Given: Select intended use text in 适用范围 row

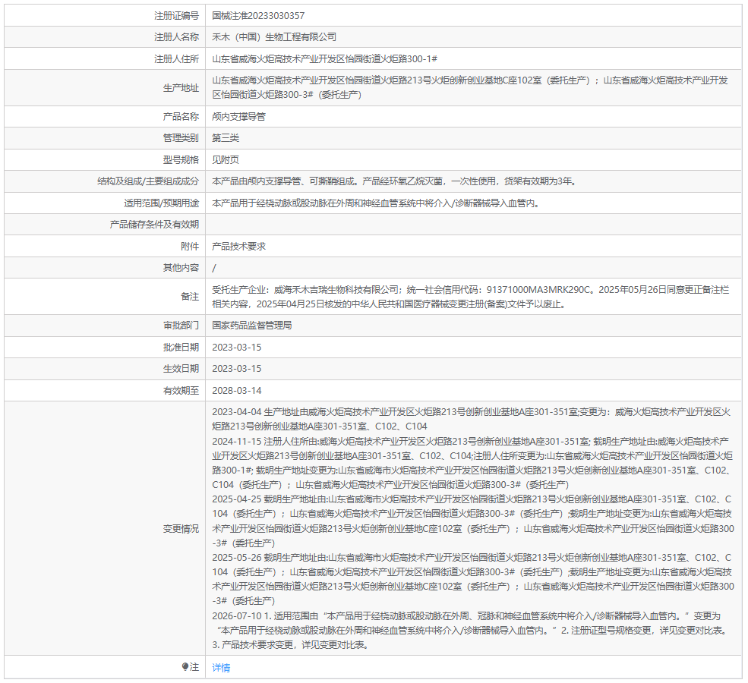Looking at the screenshot, I should click(377, 203).
